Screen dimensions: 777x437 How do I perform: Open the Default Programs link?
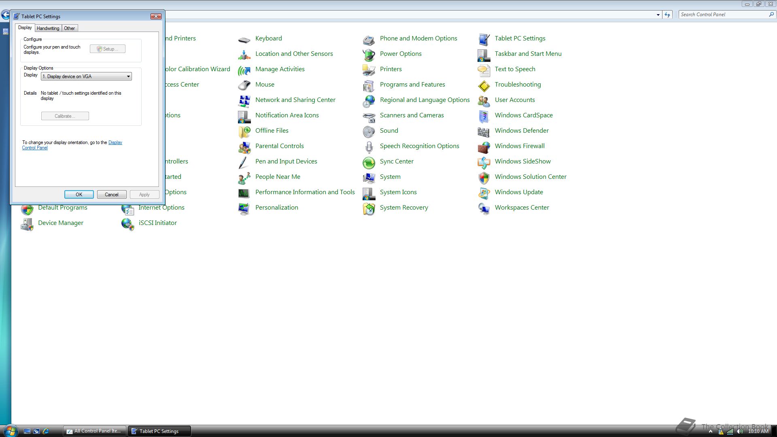coord(63,208)
